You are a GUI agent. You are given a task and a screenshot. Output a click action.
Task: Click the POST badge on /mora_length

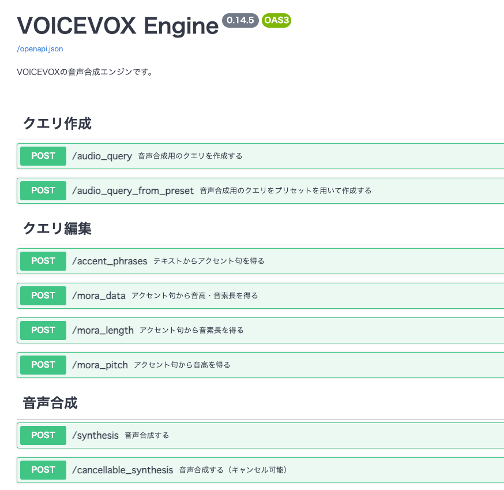43,330
